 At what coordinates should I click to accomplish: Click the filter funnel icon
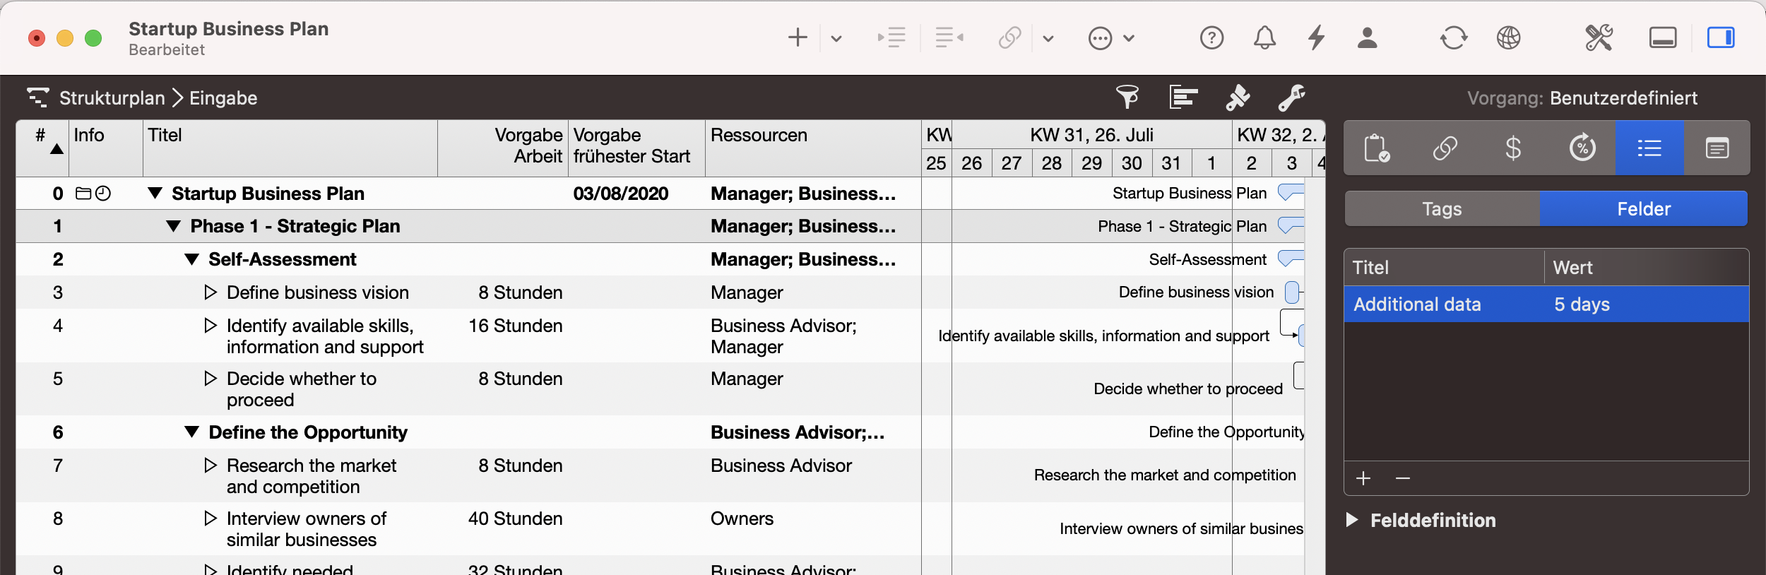1127,97
